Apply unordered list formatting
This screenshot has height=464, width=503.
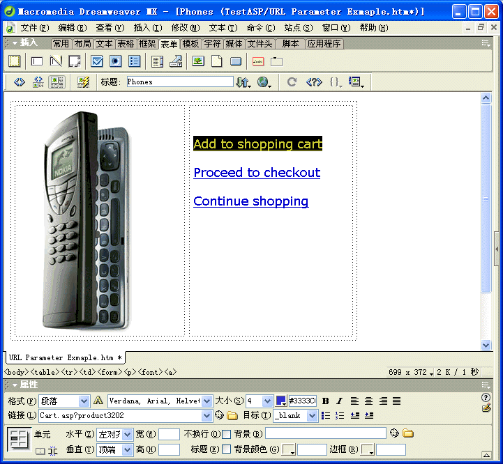tap(326, 416)
